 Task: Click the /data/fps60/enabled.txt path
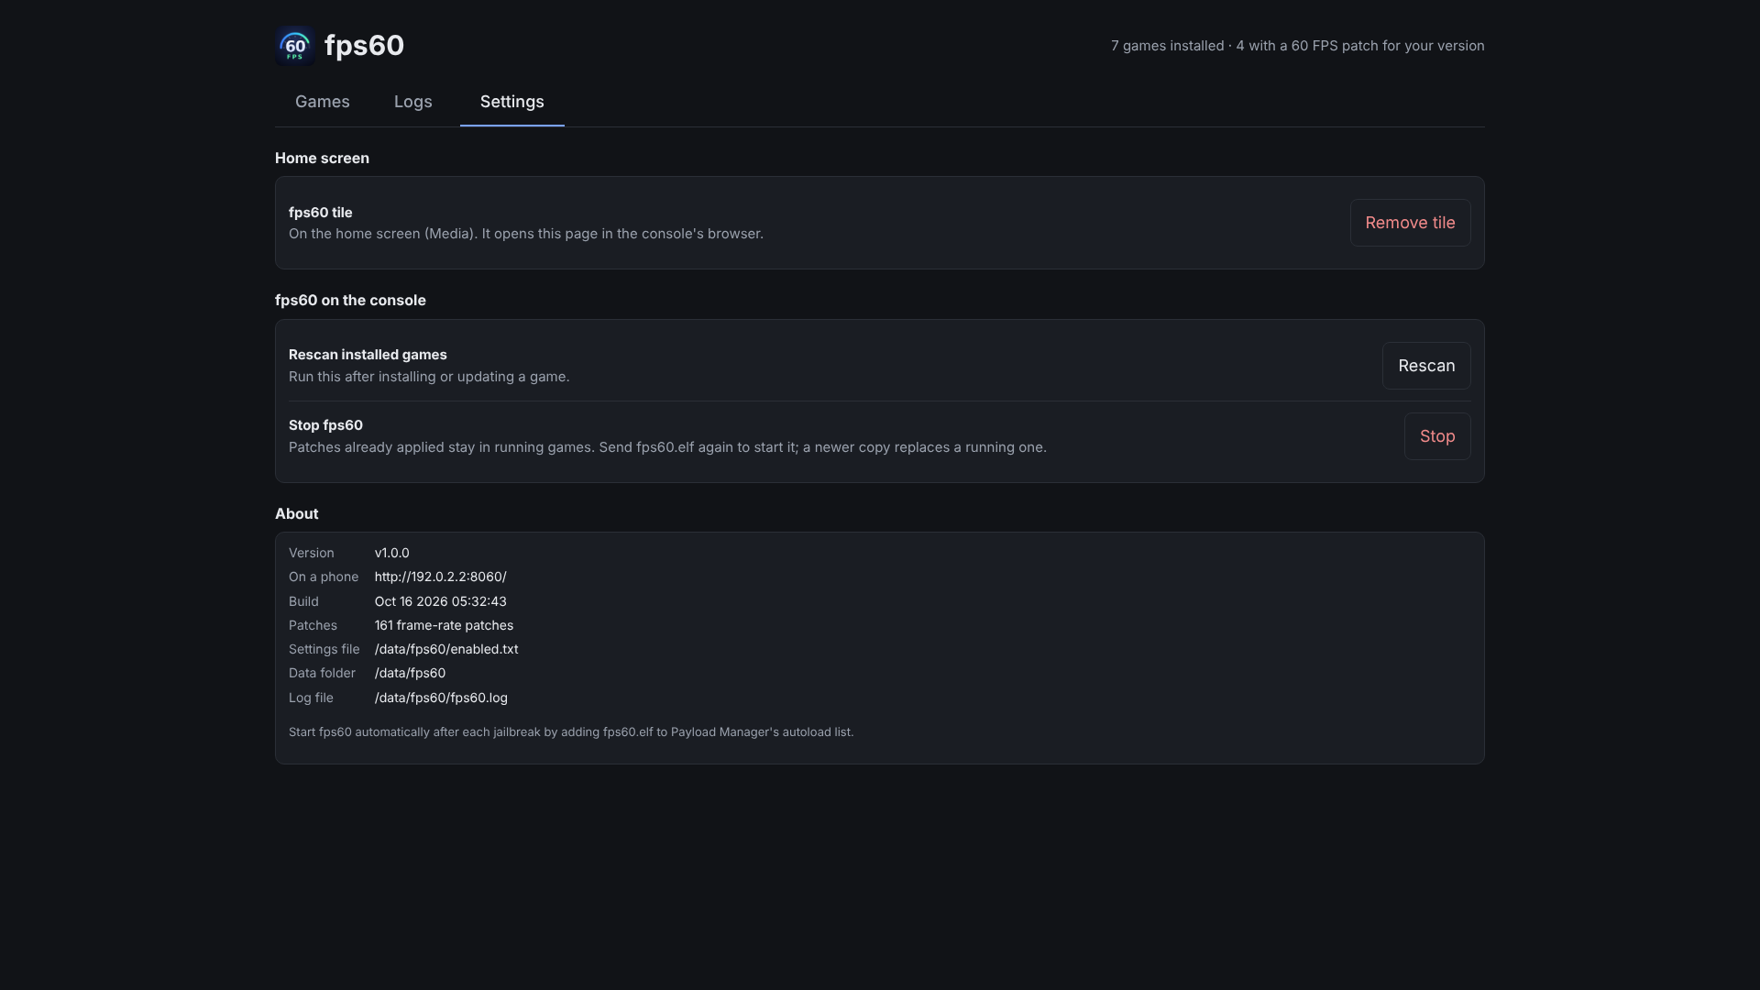(x=445, y=649)
